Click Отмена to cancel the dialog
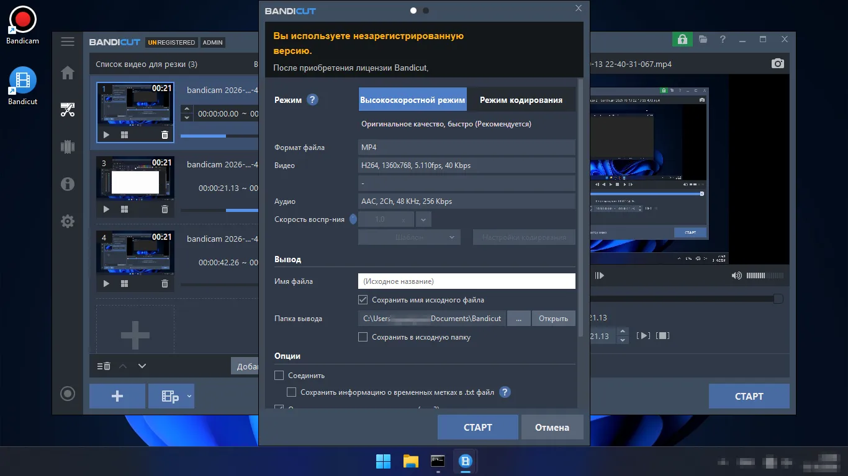This screenshot has height=476, width=848. [552, 427]
